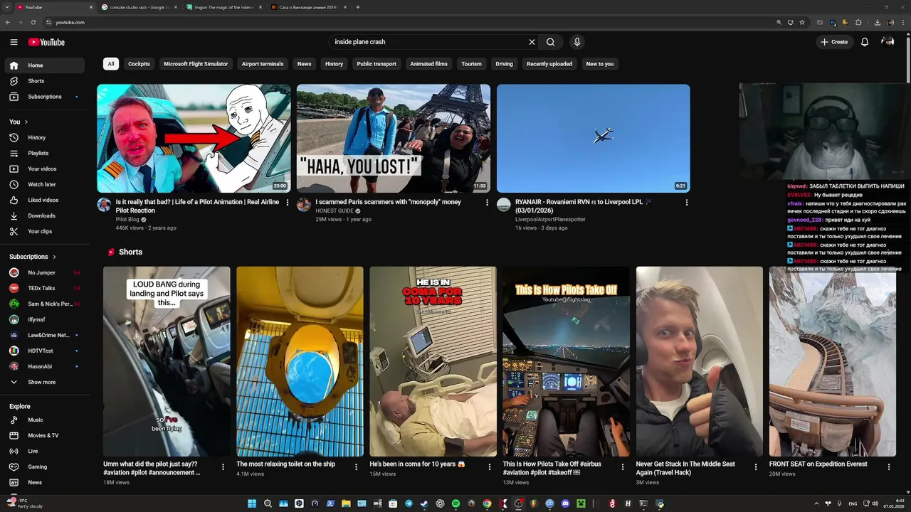Switch the ENG input language indicator

coord(853,503)
